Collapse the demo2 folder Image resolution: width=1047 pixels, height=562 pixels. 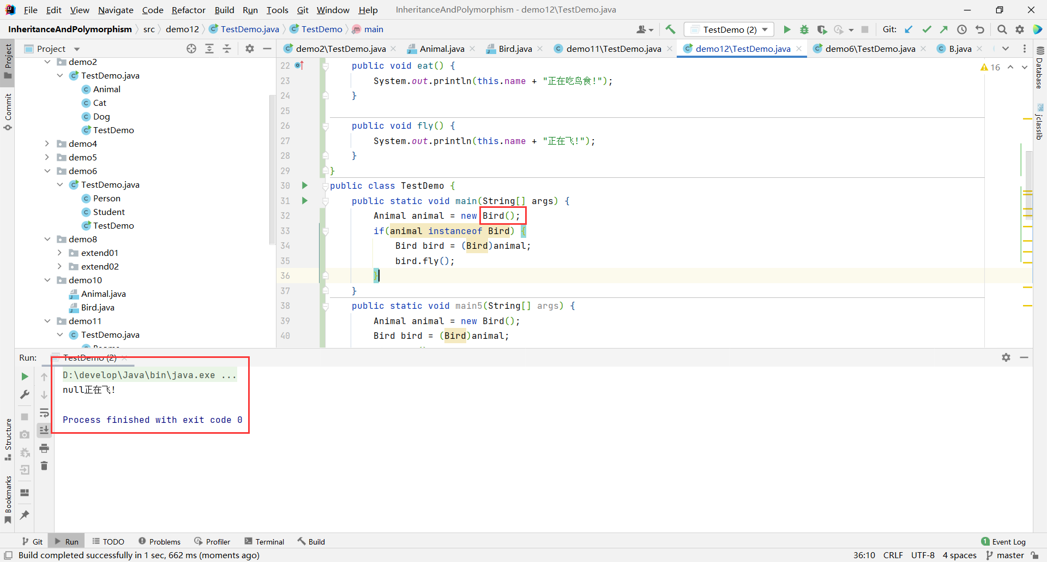pyautogui.click(x=47, y=62)
